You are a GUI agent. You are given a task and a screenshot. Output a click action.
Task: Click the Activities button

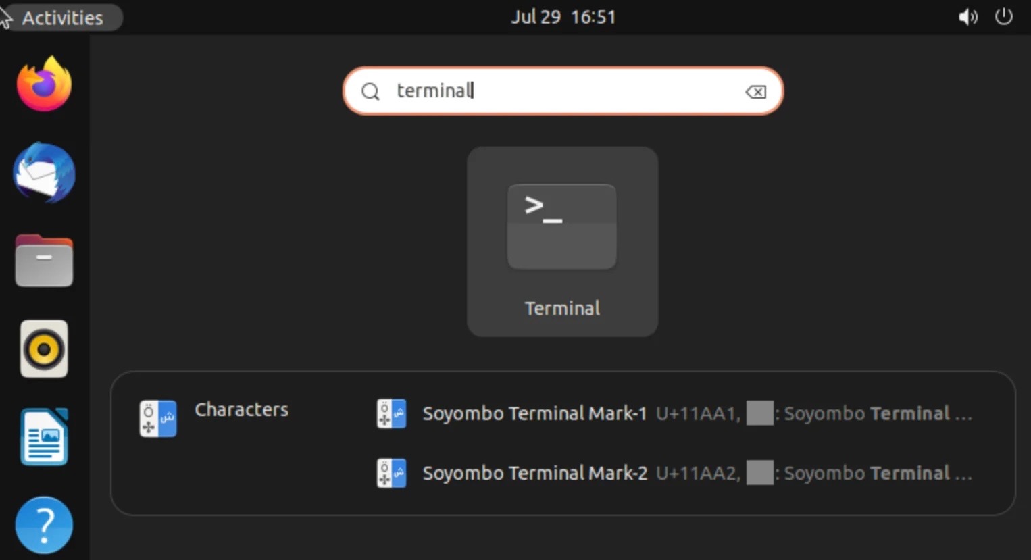tap(62, 18)
